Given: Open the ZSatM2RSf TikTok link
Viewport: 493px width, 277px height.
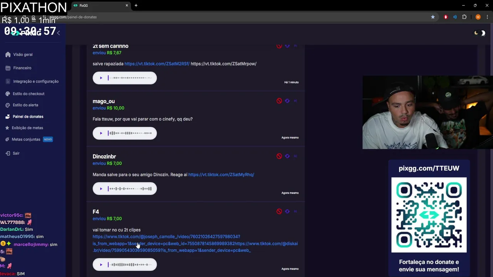Looking at the screenshot, I should click(157, 64).
